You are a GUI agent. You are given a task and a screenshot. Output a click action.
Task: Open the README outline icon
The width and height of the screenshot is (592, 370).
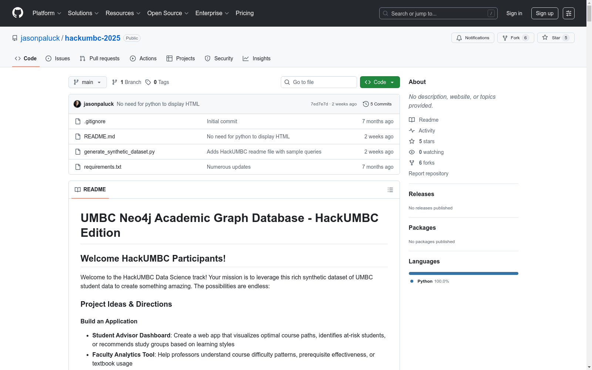(390, 190)
